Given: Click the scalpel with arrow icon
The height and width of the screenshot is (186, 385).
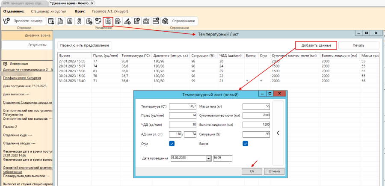Looking at the screenshot, I should 127,21.
